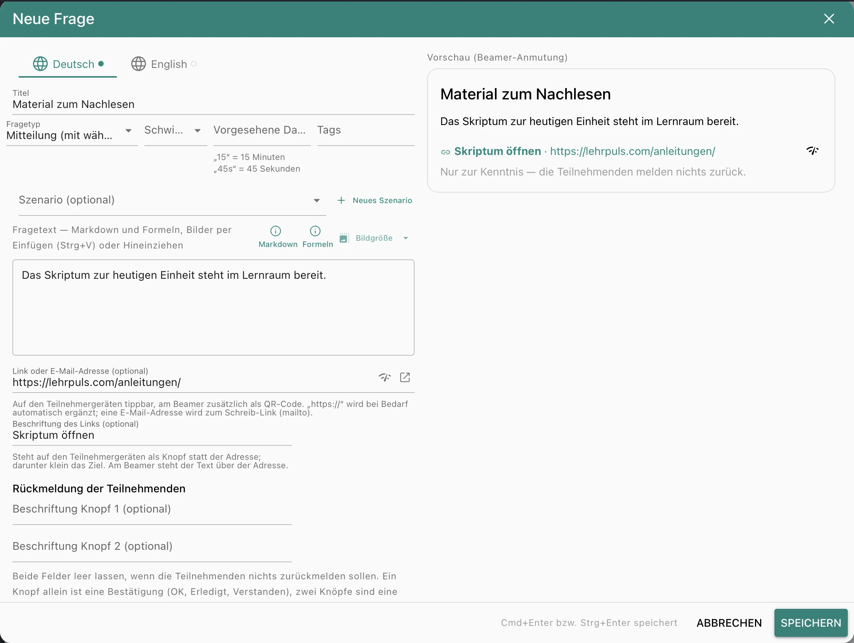Click the ABBRECHEN button
Viewport: 854px width, 643px height.
(729, 623)
